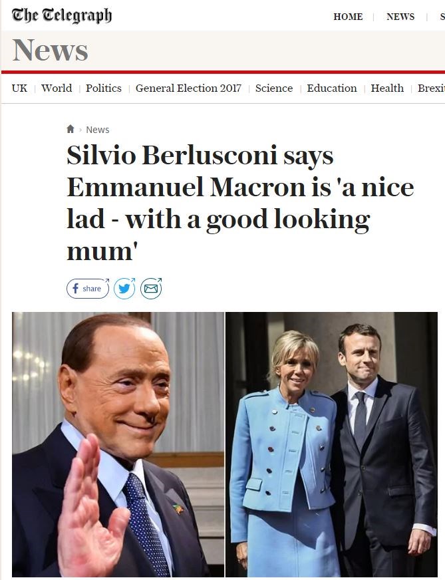Open the partially visible Brexit section tab
Screen dimensions: 445x580
point(431,88)
